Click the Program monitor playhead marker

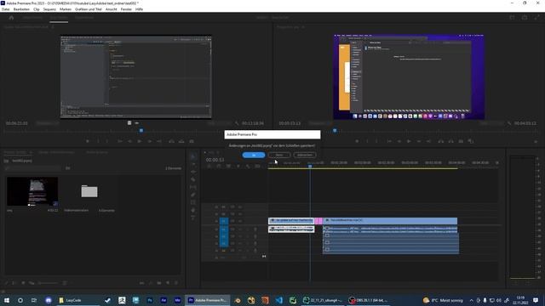(x=335, y=131)
